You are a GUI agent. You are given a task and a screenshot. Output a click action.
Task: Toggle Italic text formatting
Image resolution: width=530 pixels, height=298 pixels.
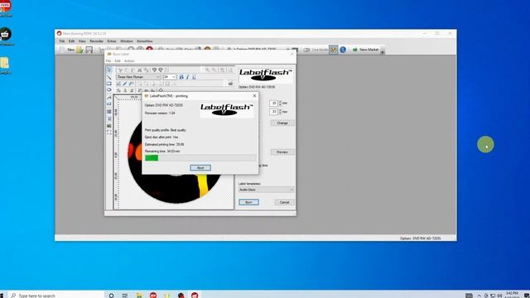188,77
